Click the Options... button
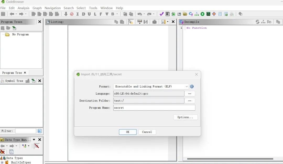 pos(185,117)
